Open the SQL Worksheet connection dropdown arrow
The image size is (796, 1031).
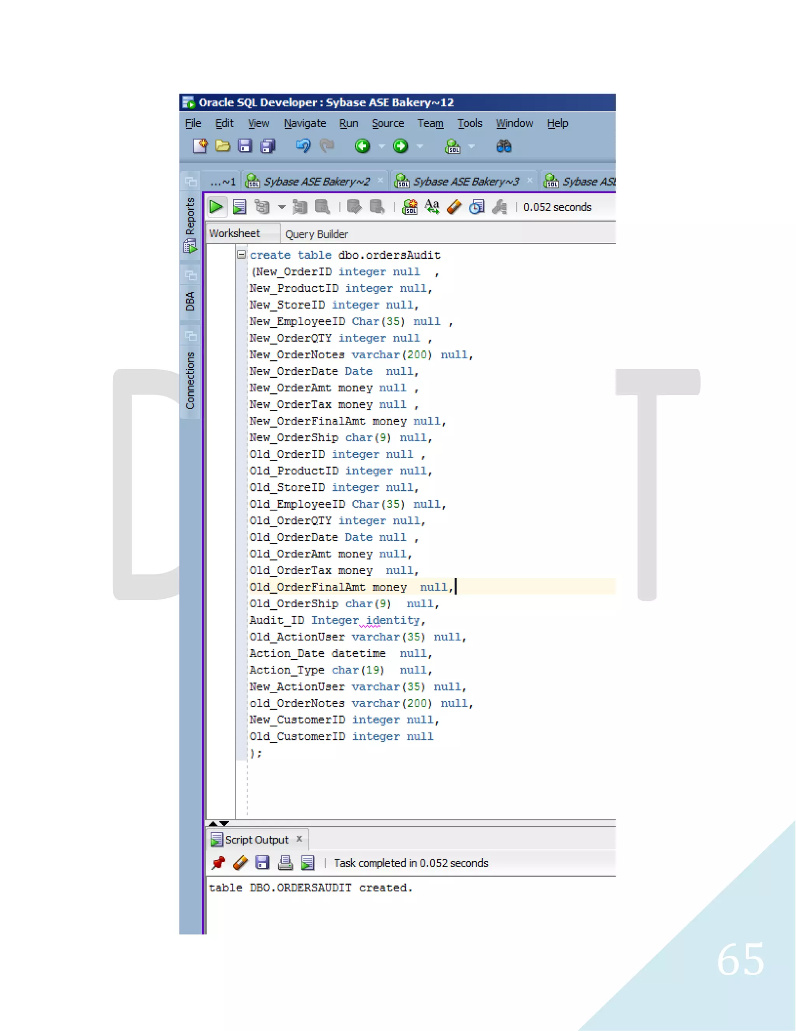[x=471, y=146]
